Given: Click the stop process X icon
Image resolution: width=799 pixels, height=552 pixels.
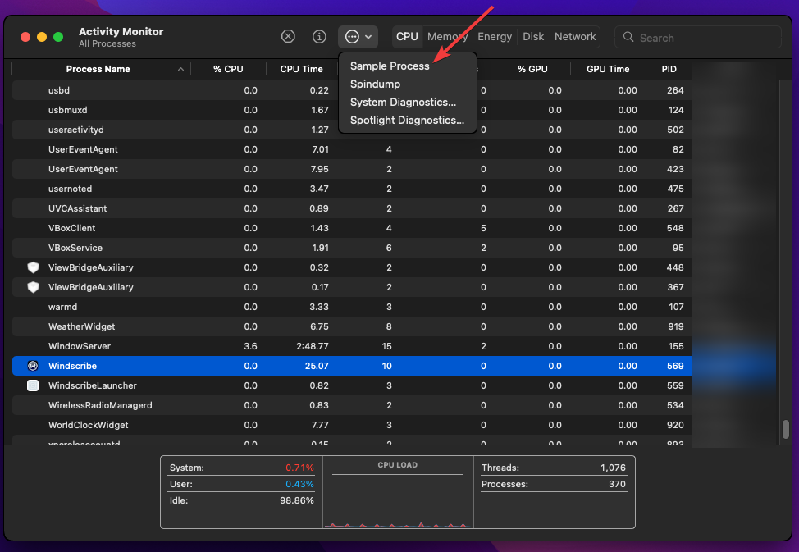Looking at the screenshot, I should tap(288, 36).
